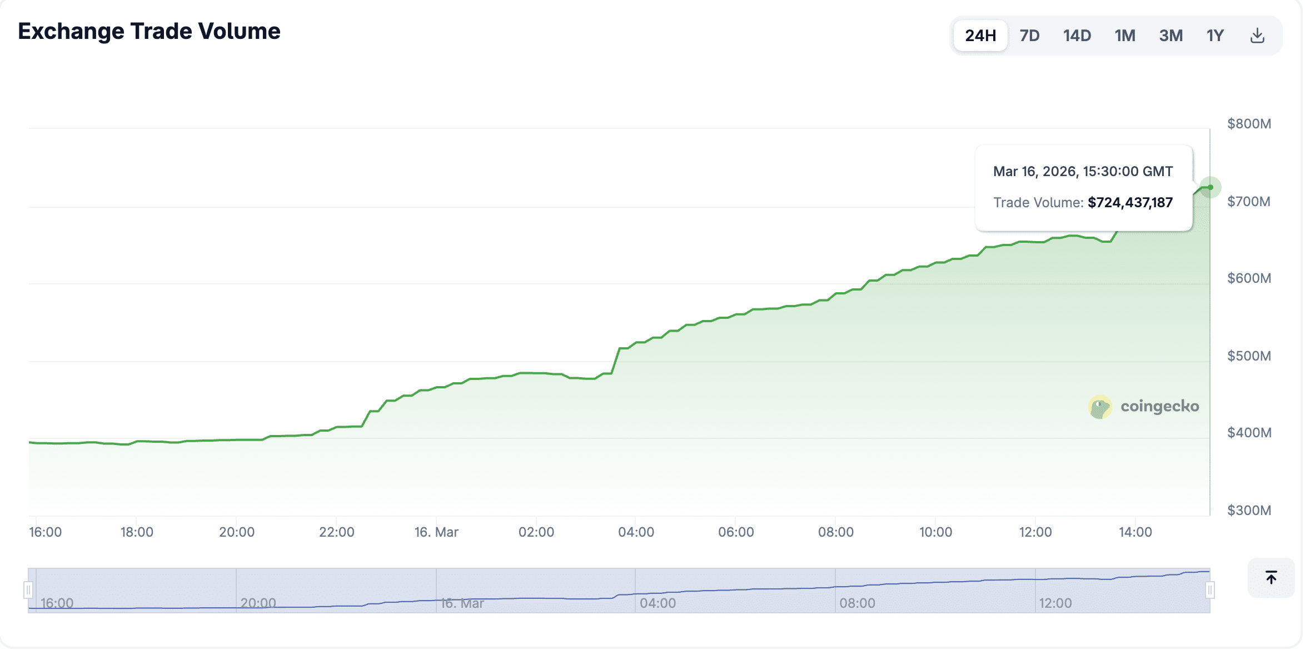Screen dimensions: 1305x650
Task: Click the 12:00 label in navigator
Action: pos(1055,603)
